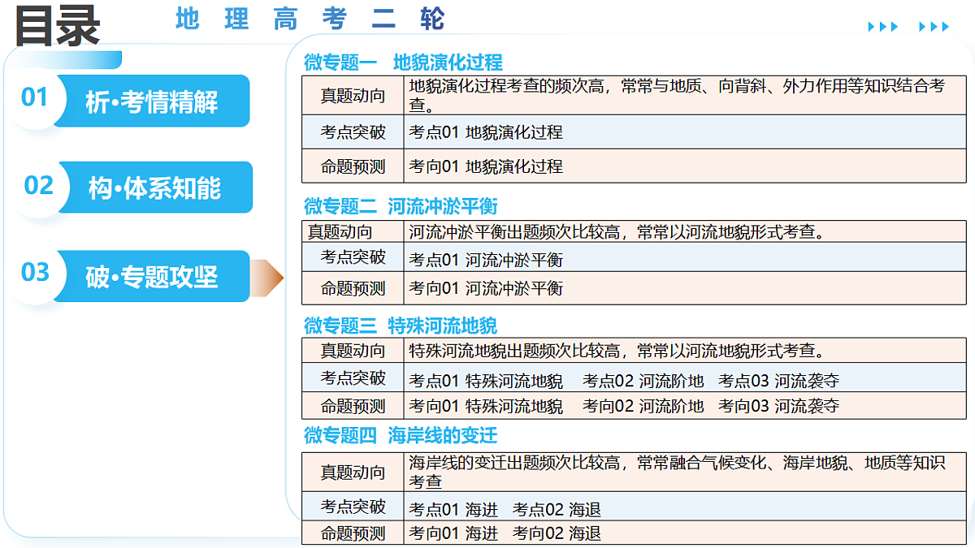Click 考点突破 cell in 海岸线的变迁 table
The width and height of the screenshot is (975, 548).
click(353, 507)
